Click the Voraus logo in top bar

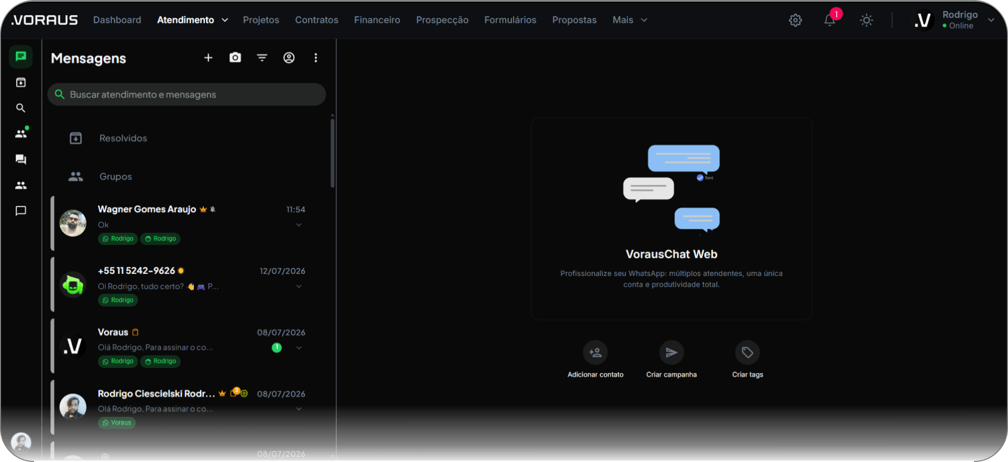pos(45,20)
